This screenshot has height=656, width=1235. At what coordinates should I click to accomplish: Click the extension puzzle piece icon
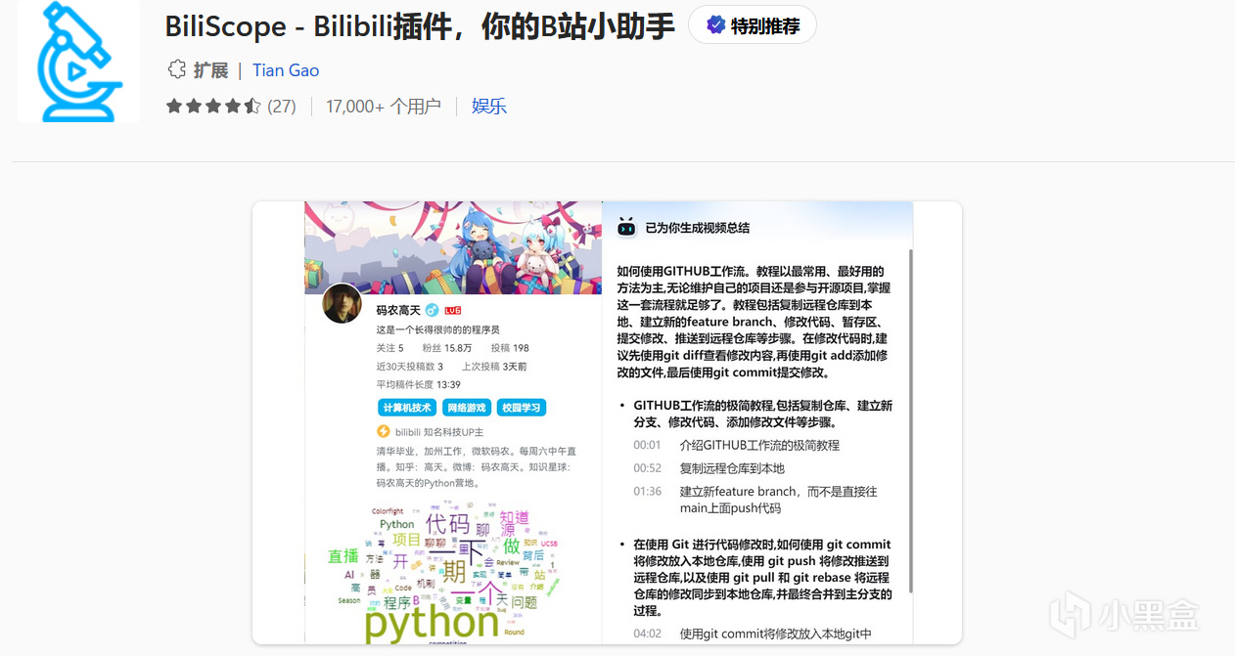(176, 69)
